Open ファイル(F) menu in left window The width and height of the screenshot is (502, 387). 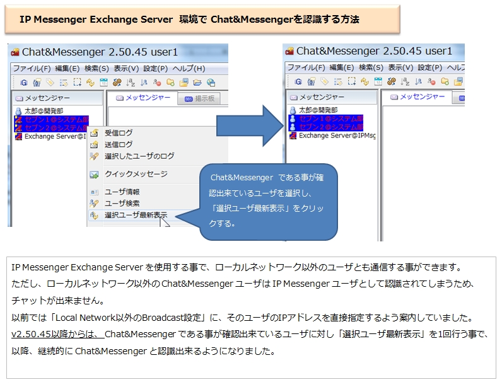[x=32, y=69]
